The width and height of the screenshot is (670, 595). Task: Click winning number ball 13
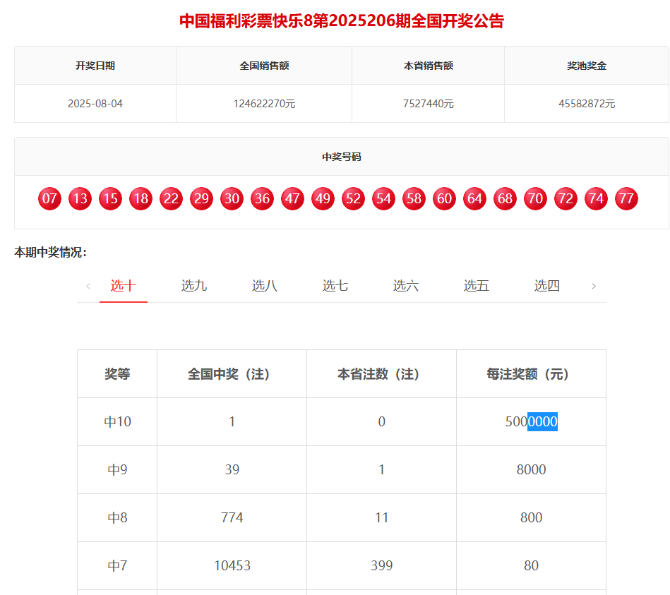coord(80,198)
